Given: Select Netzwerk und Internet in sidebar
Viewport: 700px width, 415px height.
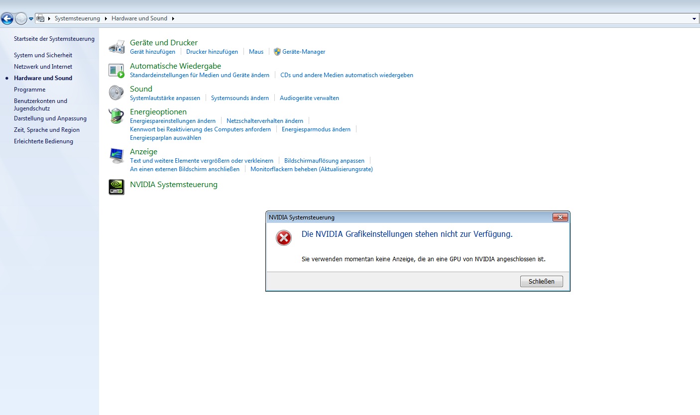Looking at the screenshot, I should click(x=43, y=67).
